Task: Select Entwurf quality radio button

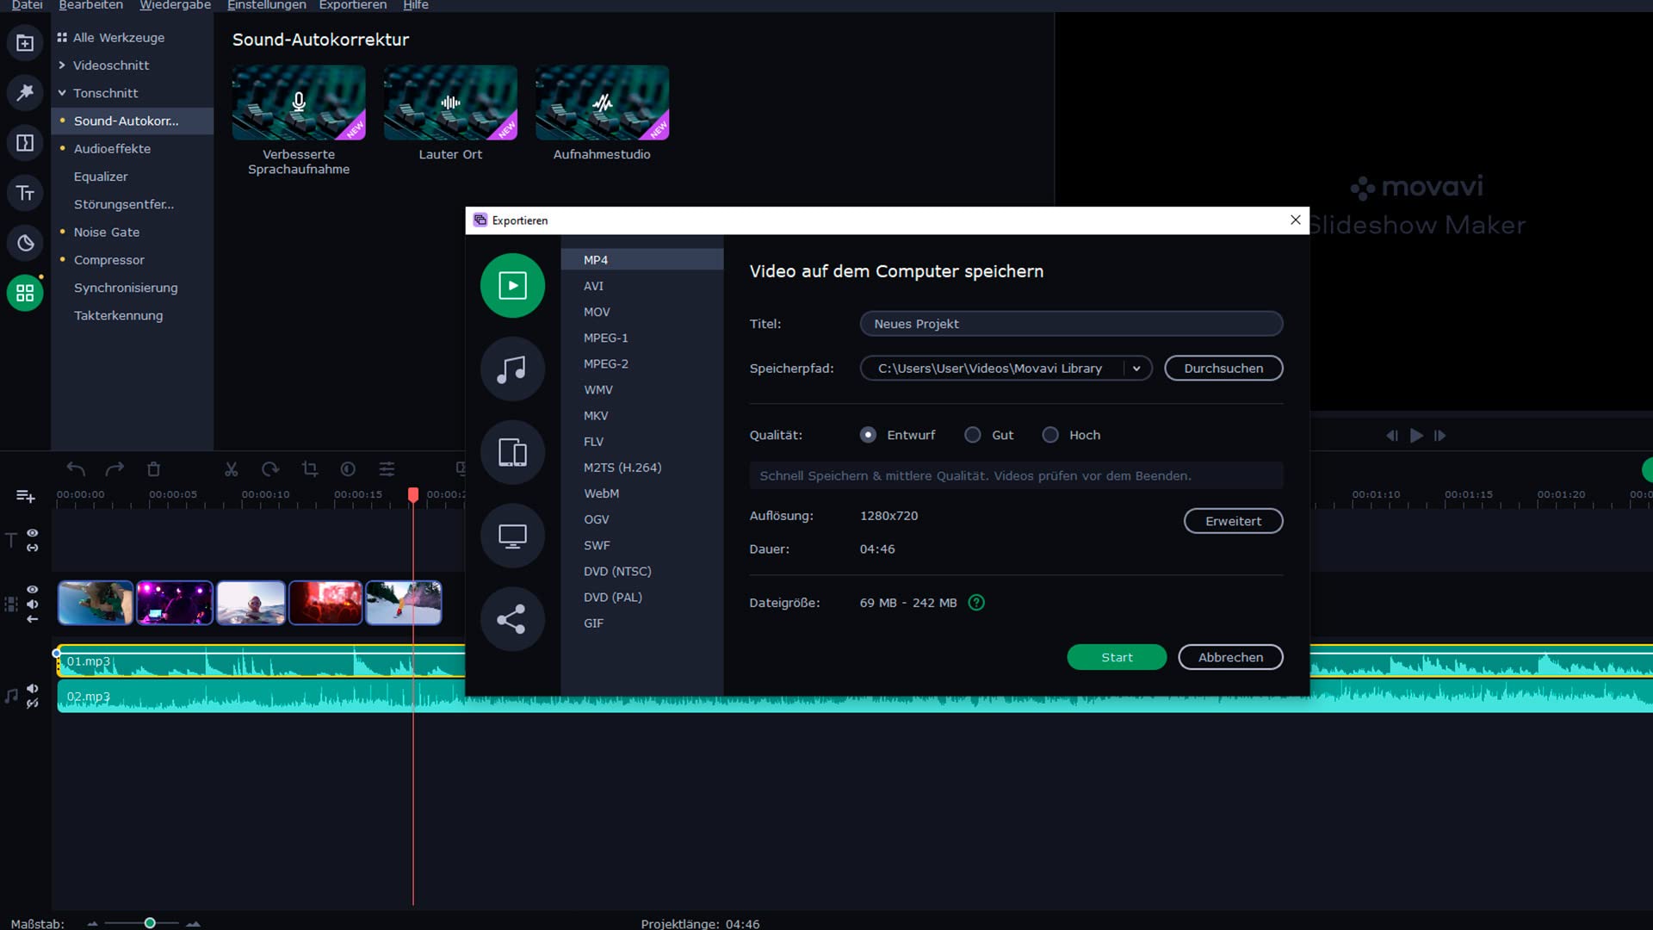Action: [x=868, y=435]
